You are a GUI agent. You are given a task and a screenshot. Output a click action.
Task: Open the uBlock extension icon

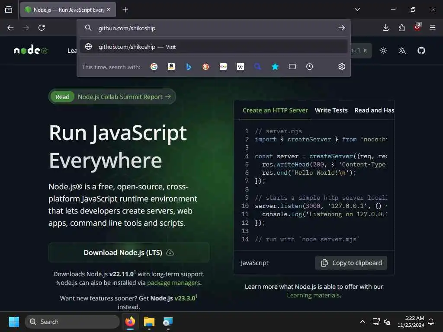[x=417, y=27]
